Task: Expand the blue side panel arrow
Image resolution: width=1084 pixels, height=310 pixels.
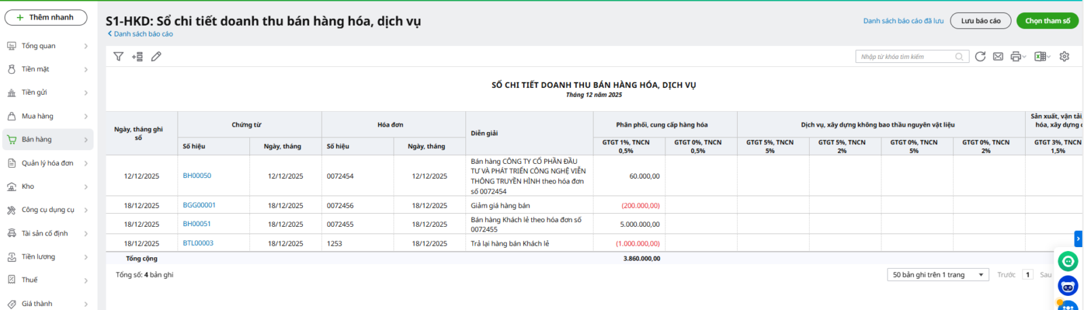Action: click(1078, 238)
